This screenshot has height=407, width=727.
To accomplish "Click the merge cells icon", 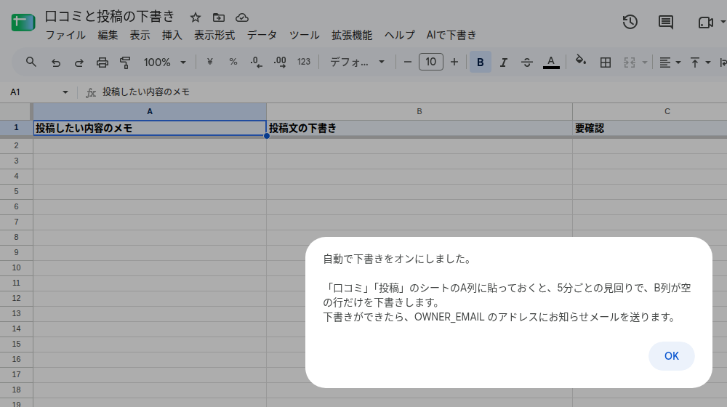I will click(x=629, y=62).
